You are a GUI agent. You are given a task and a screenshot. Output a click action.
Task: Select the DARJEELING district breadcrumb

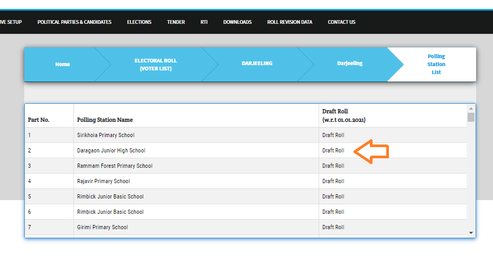(x=257, y=64)
